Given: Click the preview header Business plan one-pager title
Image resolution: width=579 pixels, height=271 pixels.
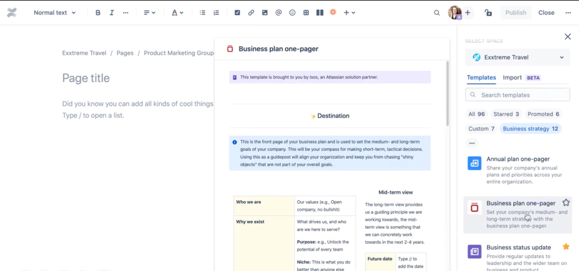Looking at the screenshot, I should click(278, 49).
